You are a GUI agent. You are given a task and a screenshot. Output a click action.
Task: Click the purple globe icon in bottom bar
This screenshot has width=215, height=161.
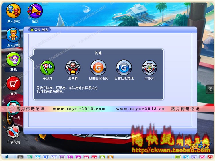pyautogui.click(x=62, y=157)
